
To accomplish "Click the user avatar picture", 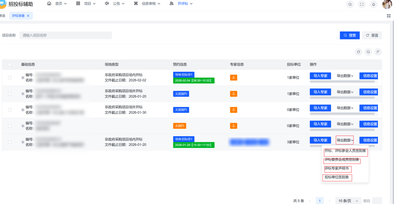I will [387, 4].
